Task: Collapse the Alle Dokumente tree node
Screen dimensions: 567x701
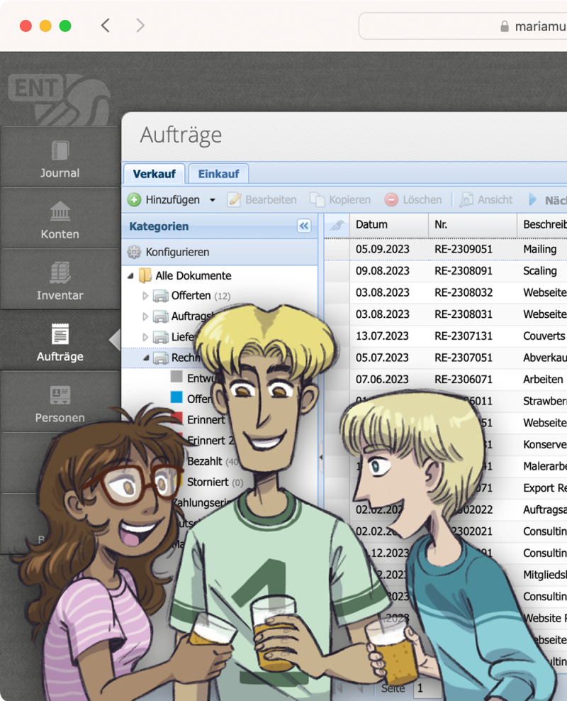Action: click(130, 276)
